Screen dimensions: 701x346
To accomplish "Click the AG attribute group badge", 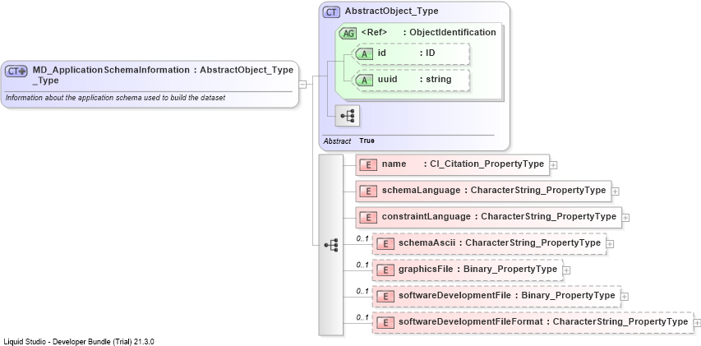I will tap(348, 33).
